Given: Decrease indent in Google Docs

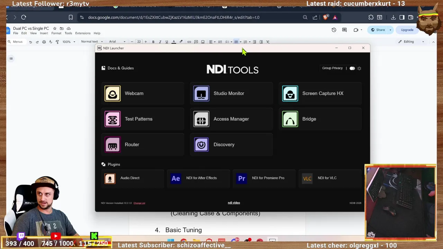Looking at the screenshot, I should (x=254, y=42).
